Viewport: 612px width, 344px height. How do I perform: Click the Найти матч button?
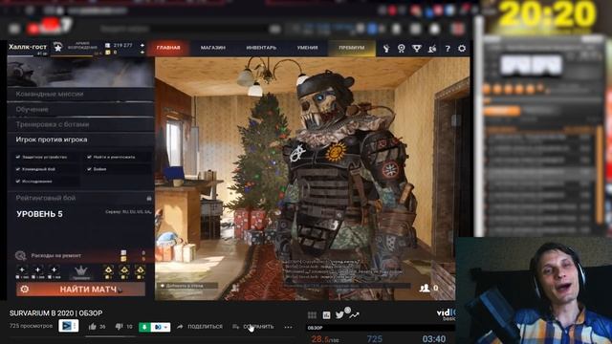tap(80, 289)
